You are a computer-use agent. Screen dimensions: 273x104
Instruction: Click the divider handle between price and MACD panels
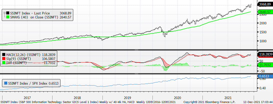click(x=136, y=50)
